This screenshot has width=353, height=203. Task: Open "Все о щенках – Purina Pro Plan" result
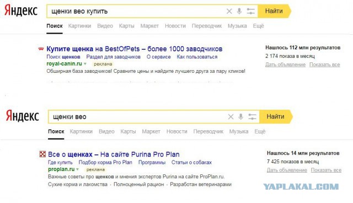(114, 154)
